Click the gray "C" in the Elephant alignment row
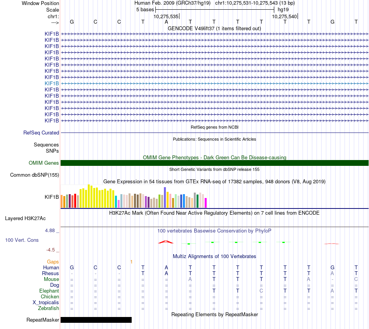 coord(261,291)
